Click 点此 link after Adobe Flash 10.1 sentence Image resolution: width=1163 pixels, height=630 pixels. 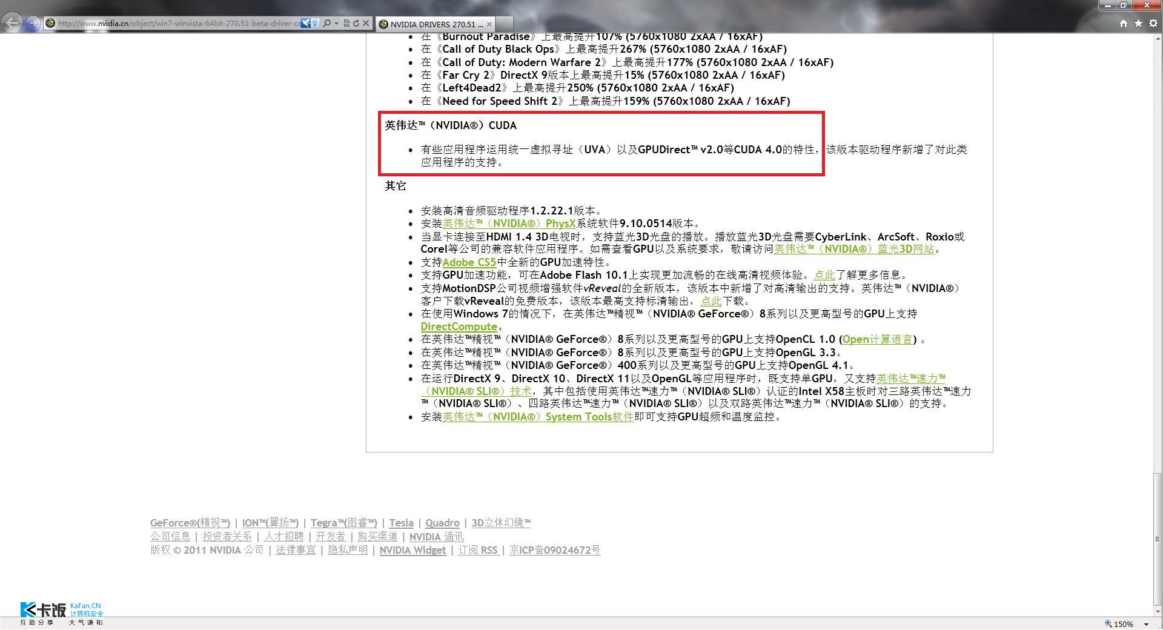point(824,275)
